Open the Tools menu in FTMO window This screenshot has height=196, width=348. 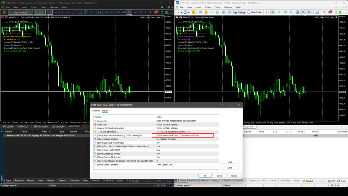(x=43, y=7)
